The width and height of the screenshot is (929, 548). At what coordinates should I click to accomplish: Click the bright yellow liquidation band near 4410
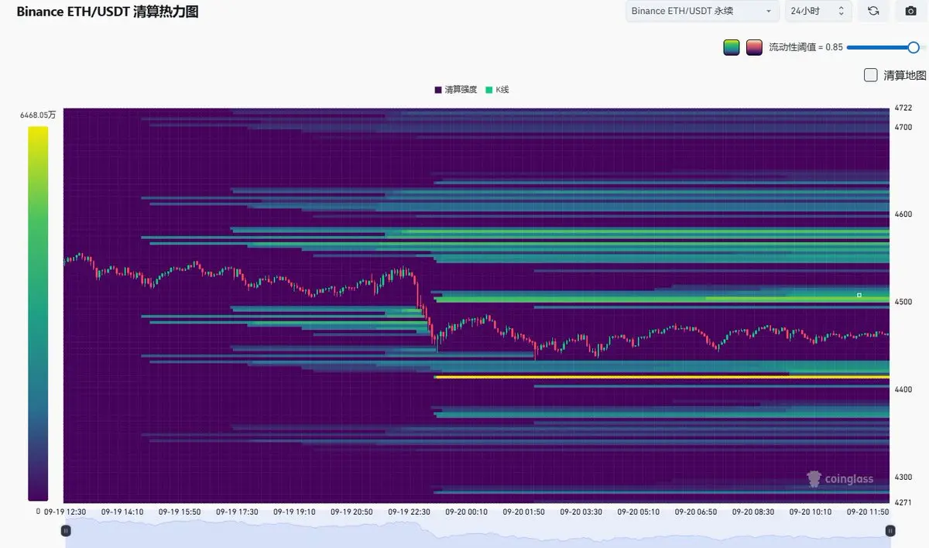pyautogui.click(x=662, y=377)
